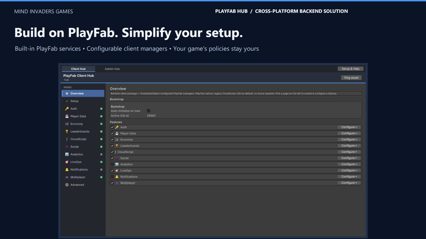Enable the Analytics feature checkbox

(x=112, y=164)
